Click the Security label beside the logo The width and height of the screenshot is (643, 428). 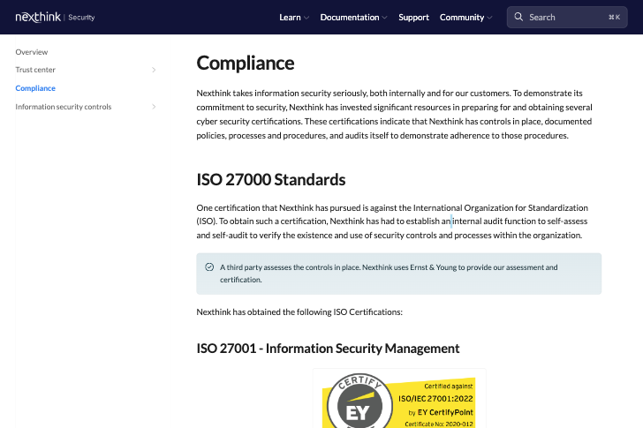pos(81,17)
